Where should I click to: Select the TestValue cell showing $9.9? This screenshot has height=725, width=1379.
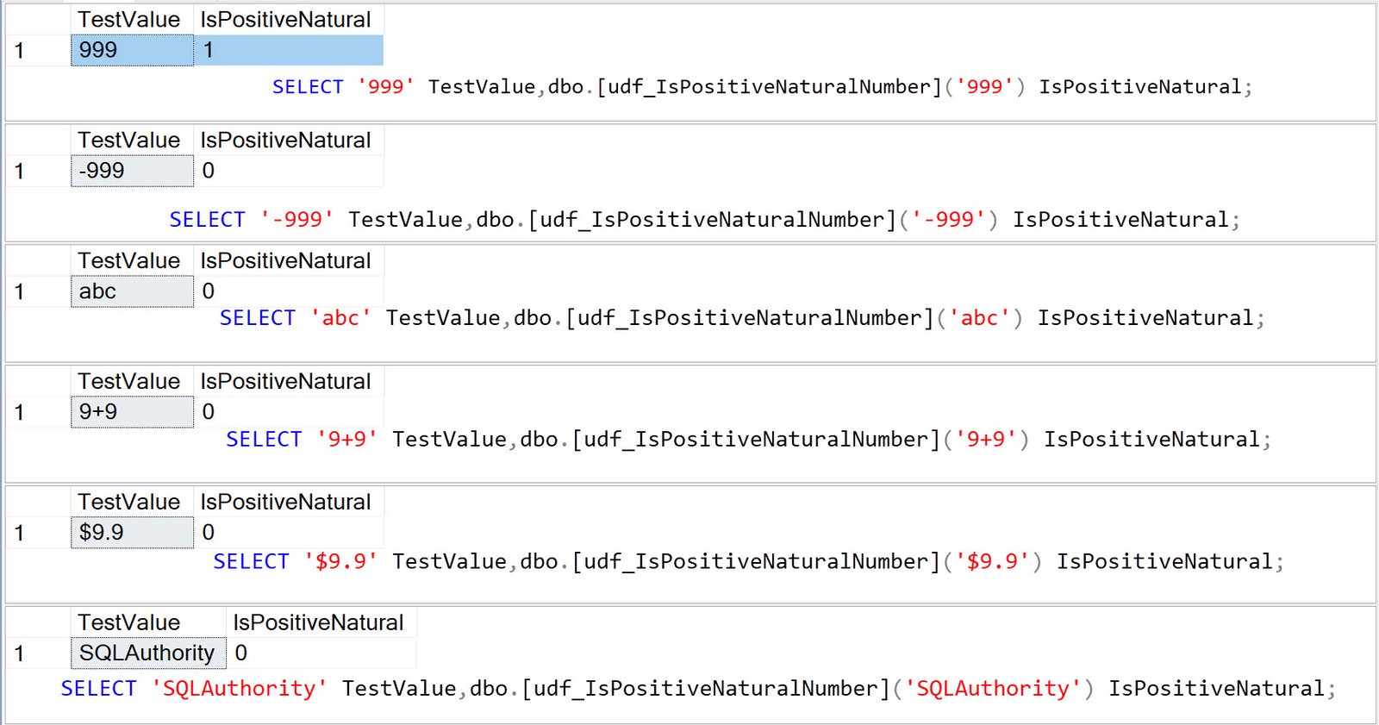[132, 533]
